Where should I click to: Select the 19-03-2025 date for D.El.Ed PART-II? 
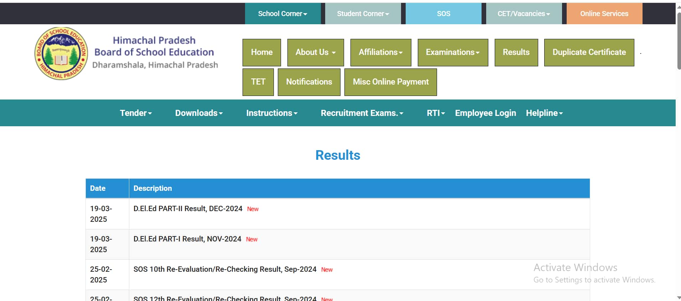click(x=101, y=214)
